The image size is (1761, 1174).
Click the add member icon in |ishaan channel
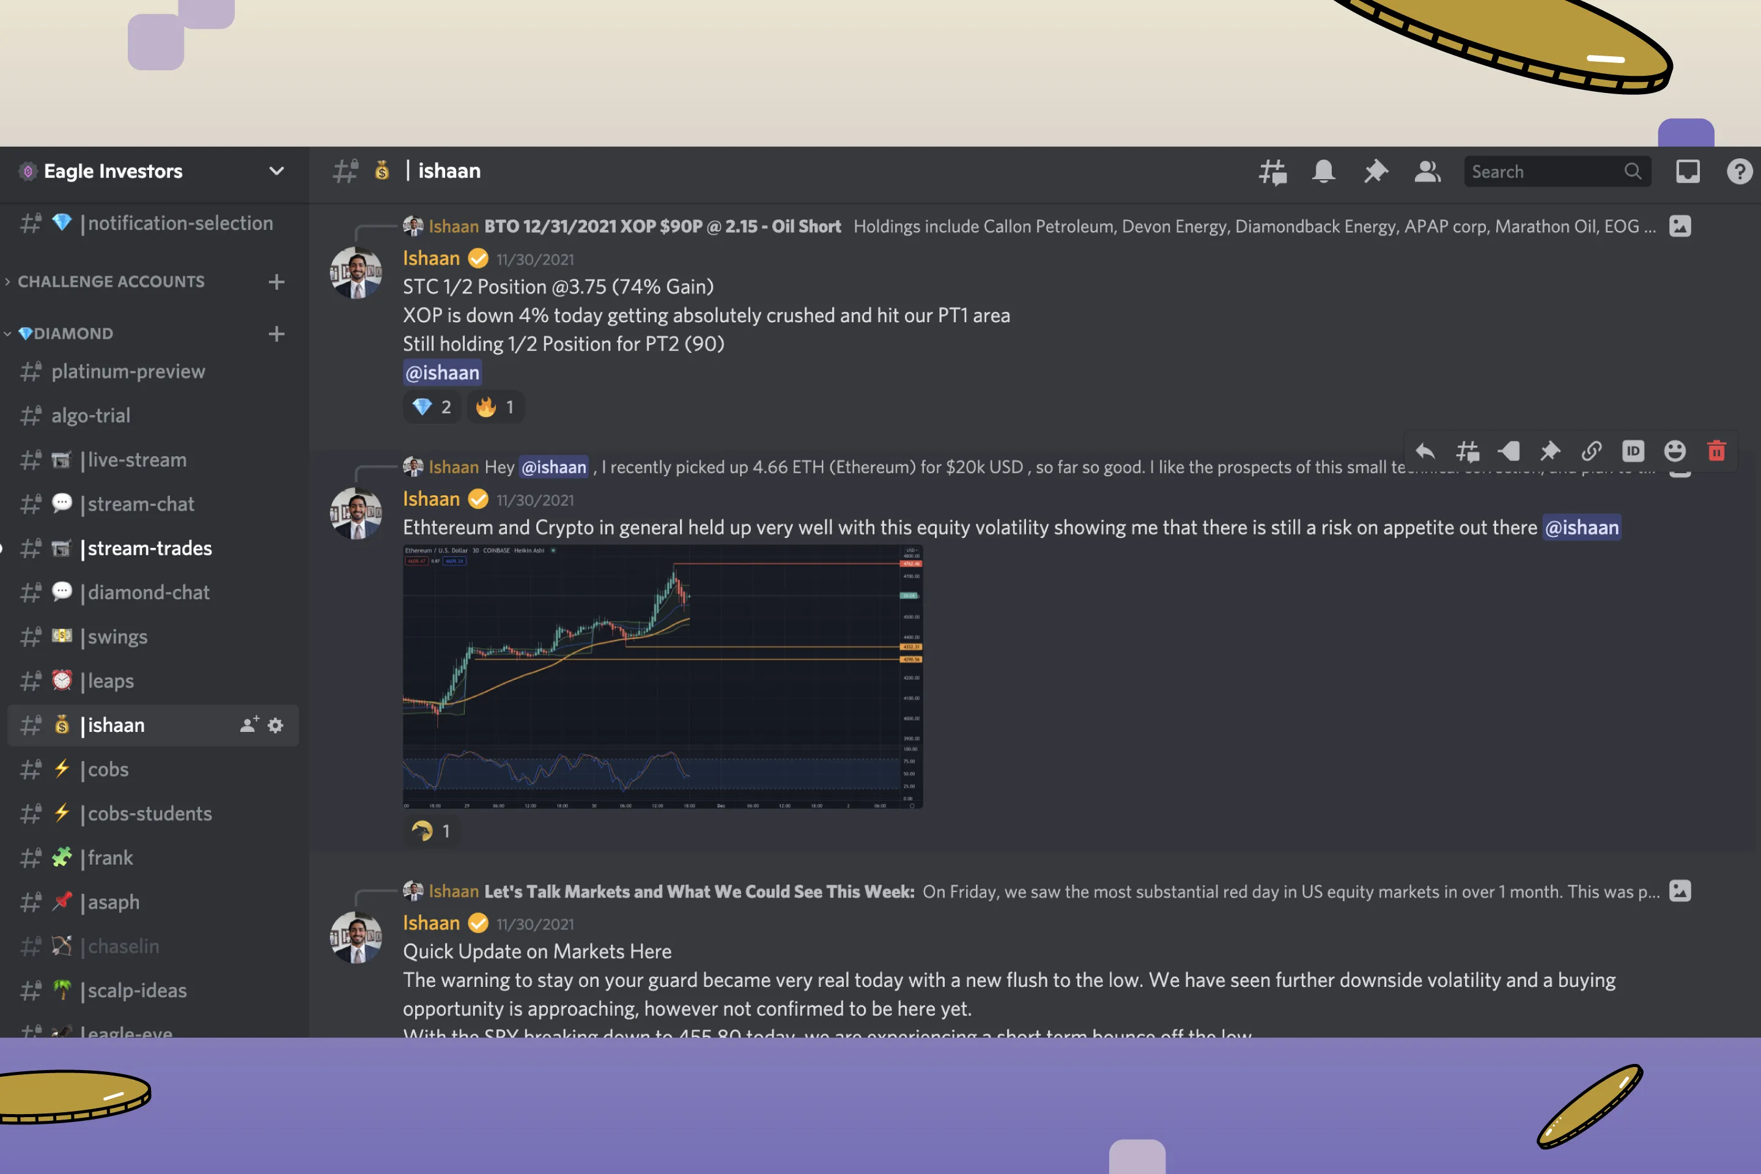tap(248, 725)
